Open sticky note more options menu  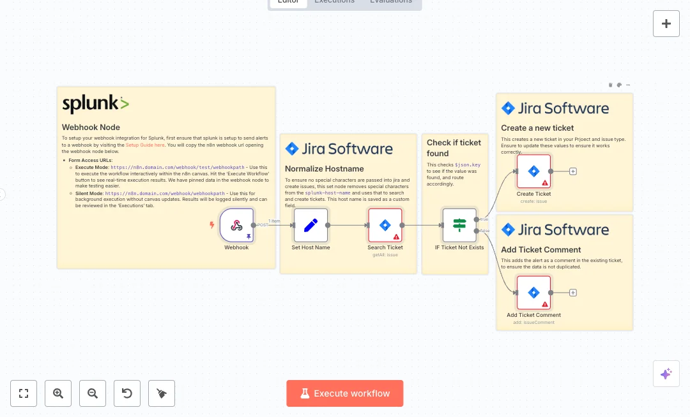point(628,85)
